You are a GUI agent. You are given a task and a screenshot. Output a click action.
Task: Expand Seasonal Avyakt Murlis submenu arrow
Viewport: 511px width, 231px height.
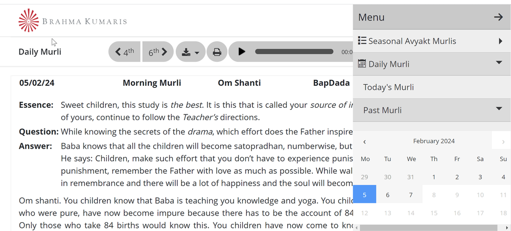(x=500, y=41)
